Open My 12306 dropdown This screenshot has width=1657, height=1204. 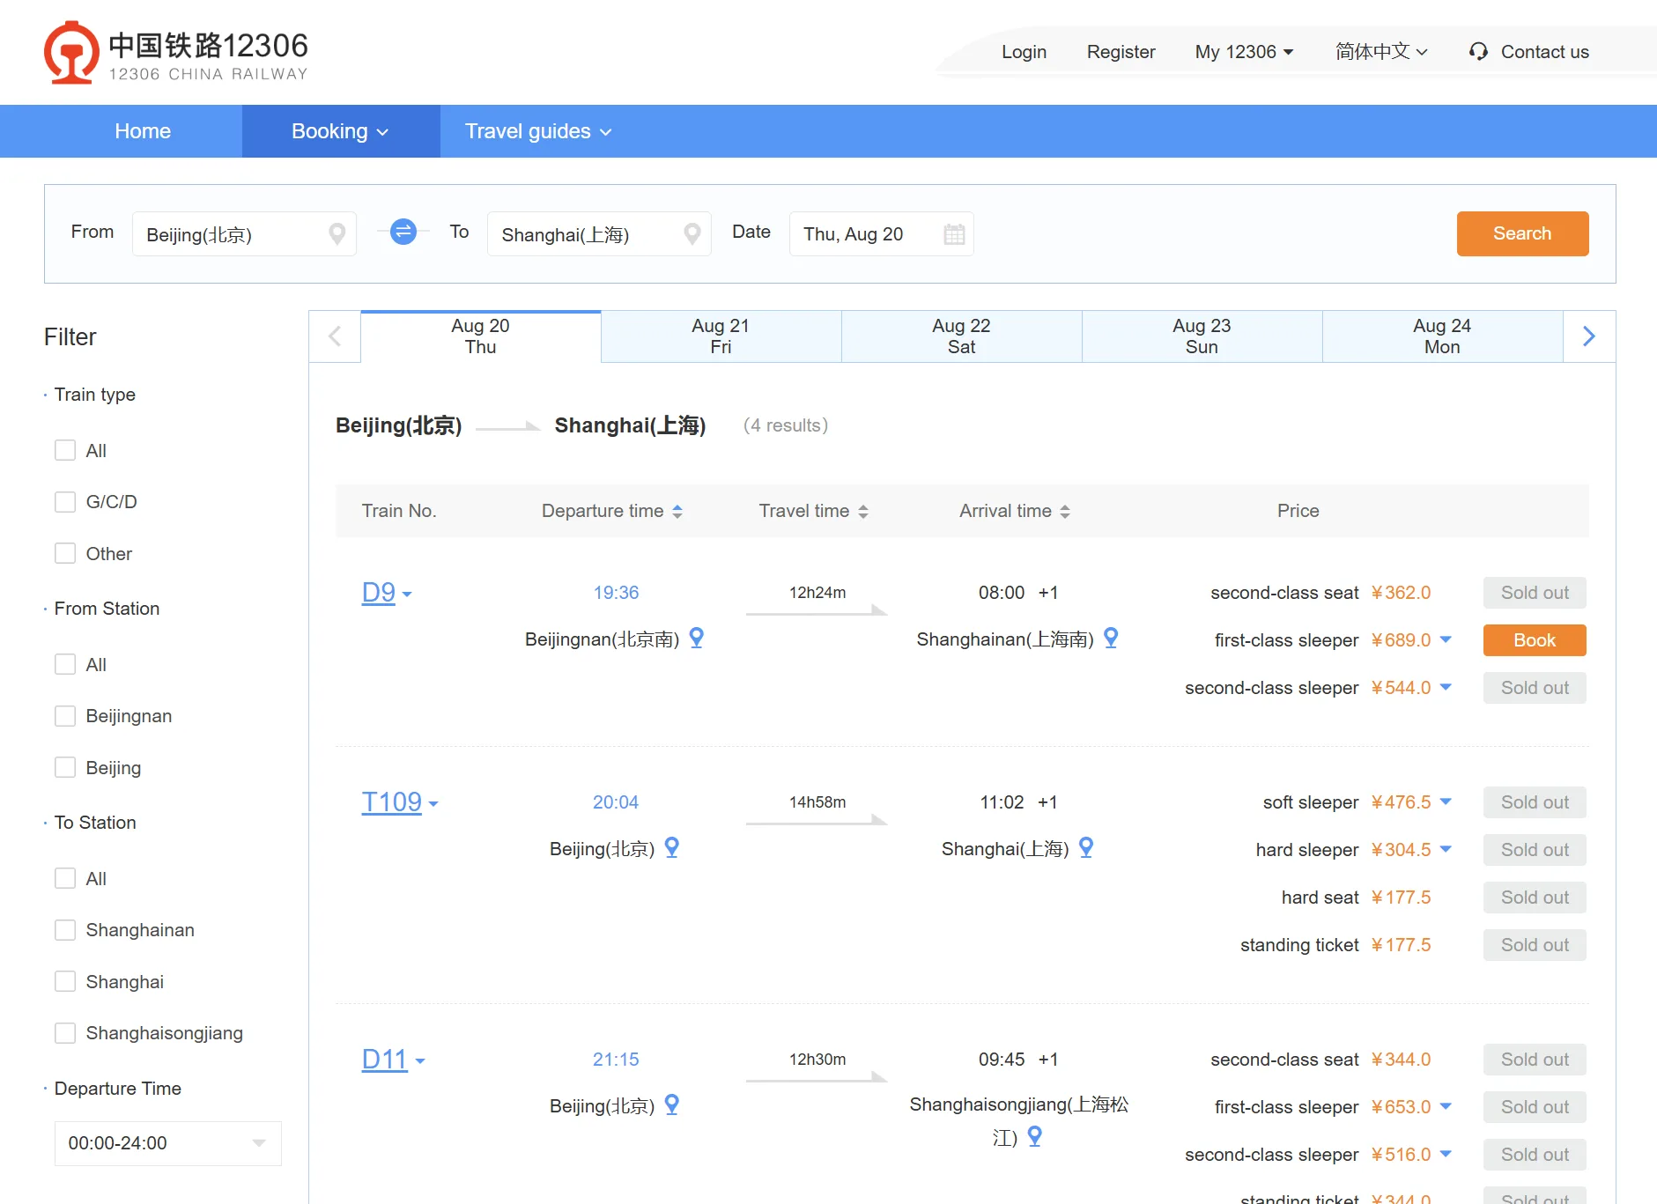(1244, 52)
